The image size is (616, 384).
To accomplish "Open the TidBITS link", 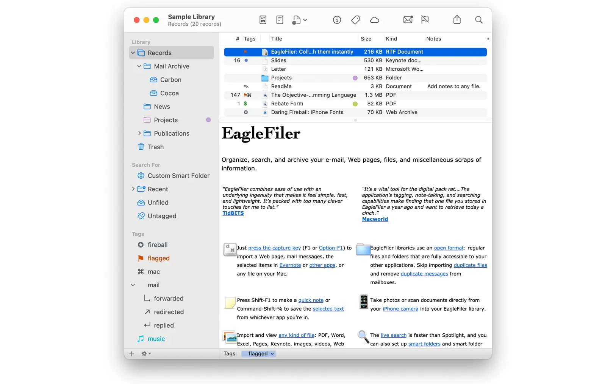I will (x=233, y=213).
